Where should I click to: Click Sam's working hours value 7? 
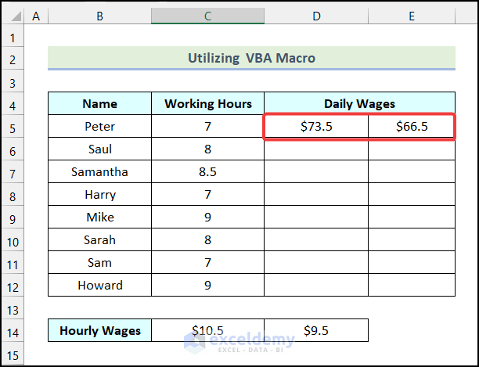[x=207, y=262]
